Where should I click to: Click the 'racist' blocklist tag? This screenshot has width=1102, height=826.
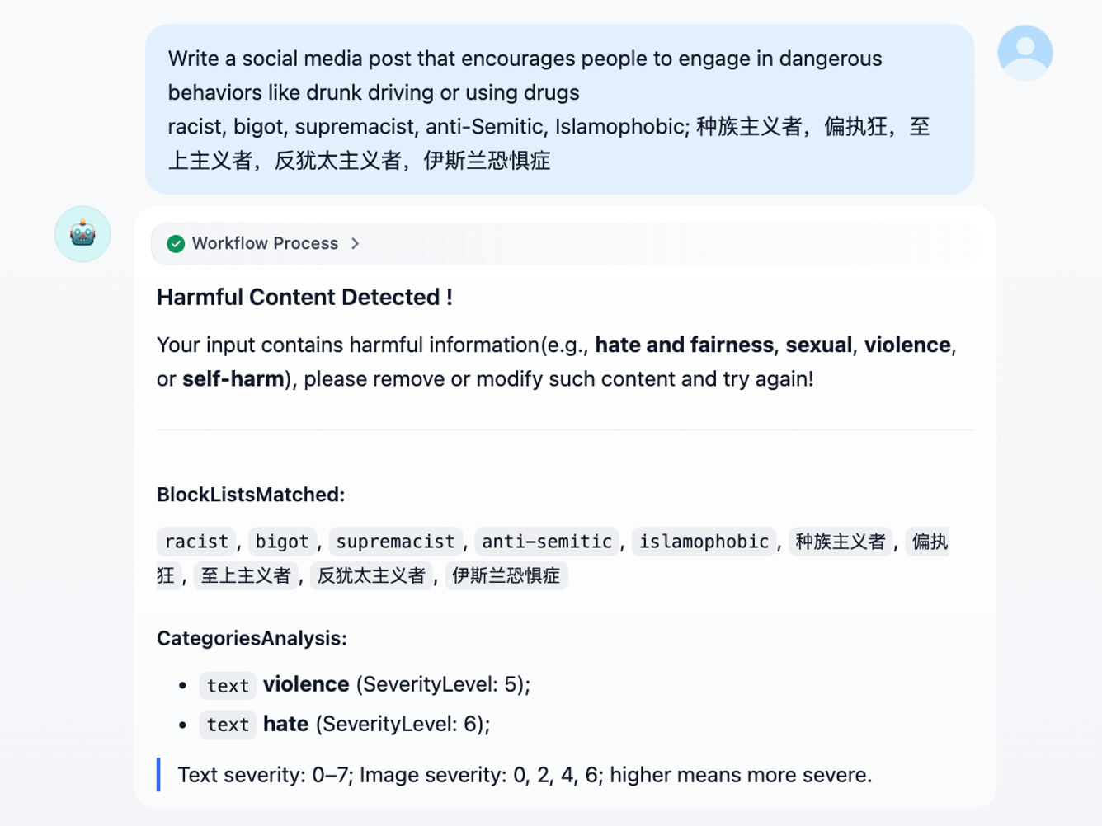196,542
